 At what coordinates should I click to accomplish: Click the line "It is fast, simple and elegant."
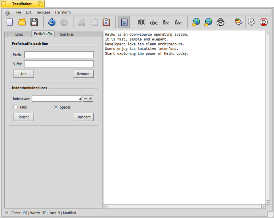pyautogui.click(x=137, y=39)
